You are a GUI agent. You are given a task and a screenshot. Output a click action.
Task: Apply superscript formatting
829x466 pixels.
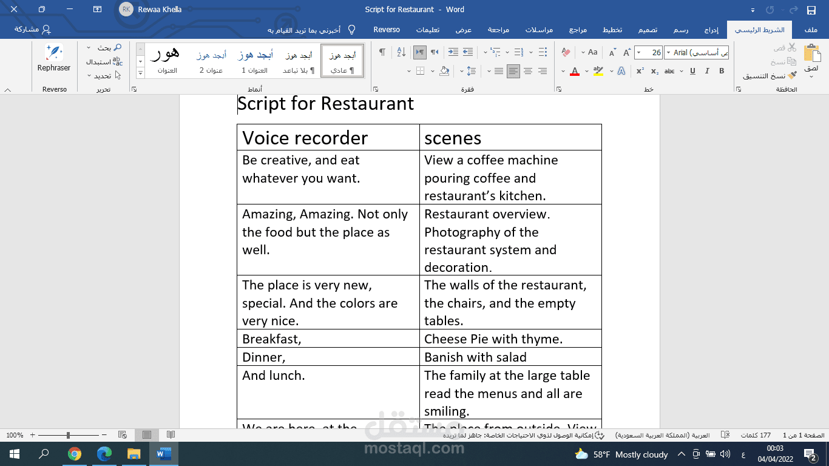(x=640, y=71)
